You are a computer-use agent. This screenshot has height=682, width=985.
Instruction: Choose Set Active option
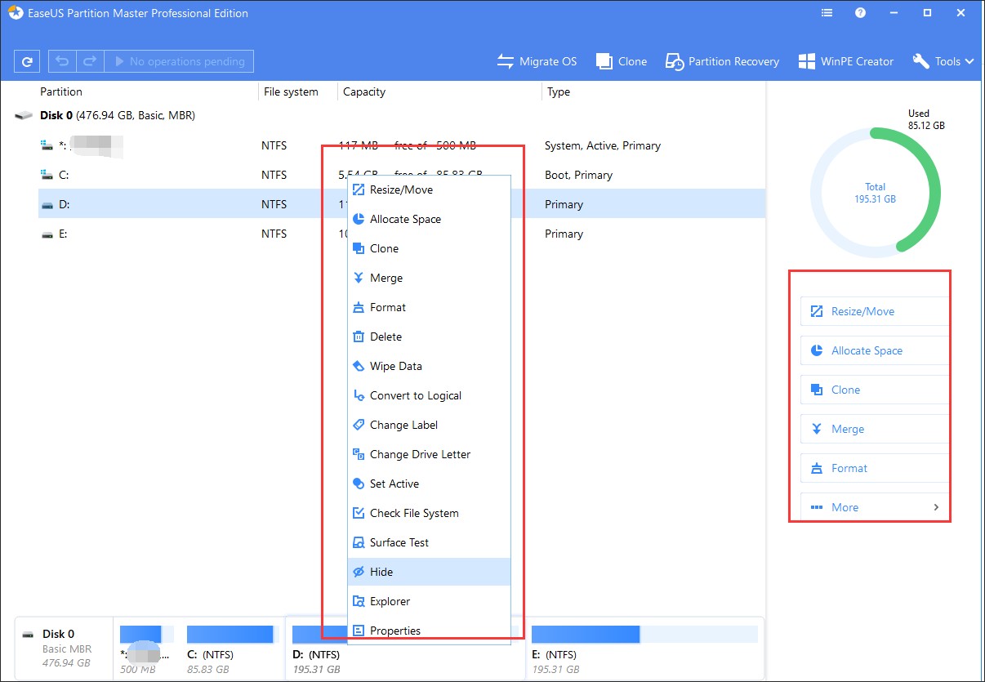pos(429,484)
